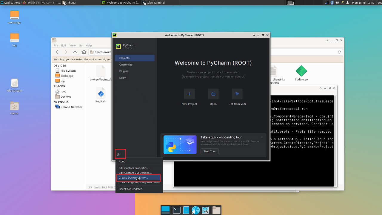Open the Applications menu in the panel
Image resolution: width=382 pixels, height=215 pixels.
[10, 3]
